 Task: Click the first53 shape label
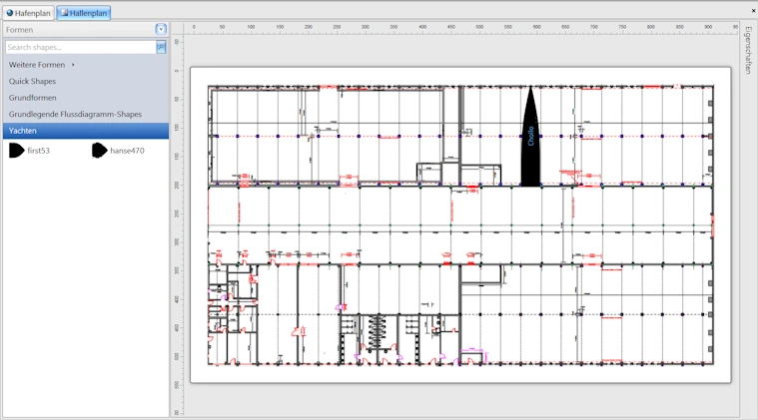pos(39,151)
